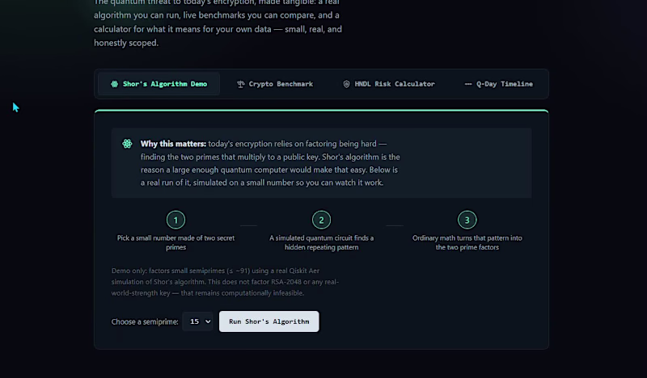Open the Shor's Algorithm Demo tab

pyautogui.click(x=159, y=84)
